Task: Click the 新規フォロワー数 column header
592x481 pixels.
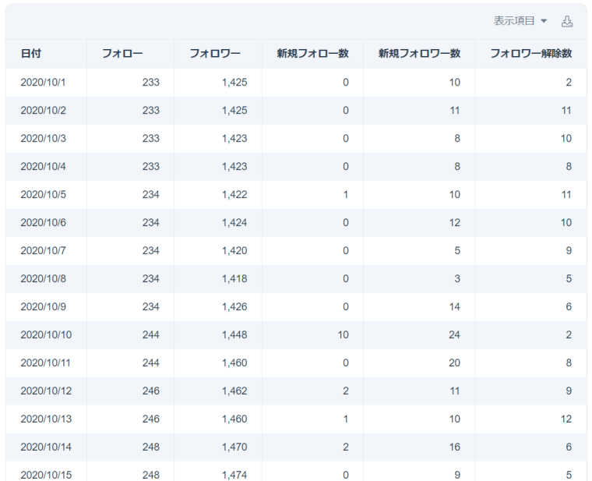Action: 419,54
